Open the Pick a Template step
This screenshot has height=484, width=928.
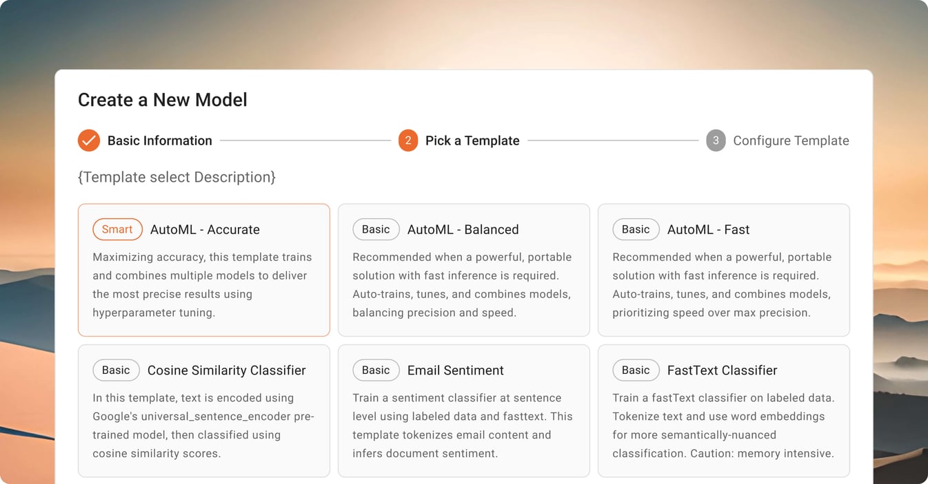coord(472,140)
